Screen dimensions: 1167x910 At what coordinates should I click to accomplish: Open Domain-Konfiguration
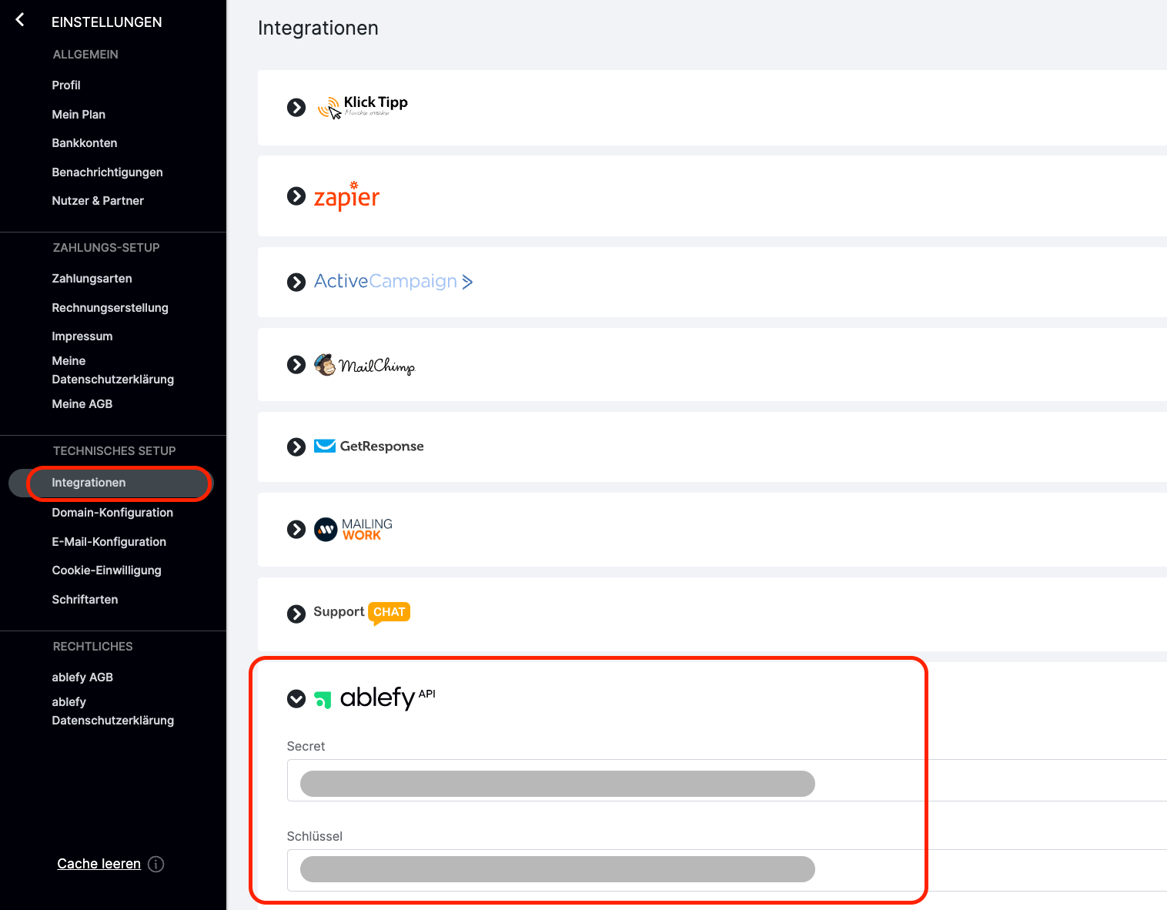point(112,513)
